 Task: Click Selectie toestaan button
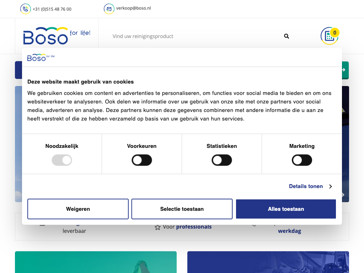(x=182, y=209)
